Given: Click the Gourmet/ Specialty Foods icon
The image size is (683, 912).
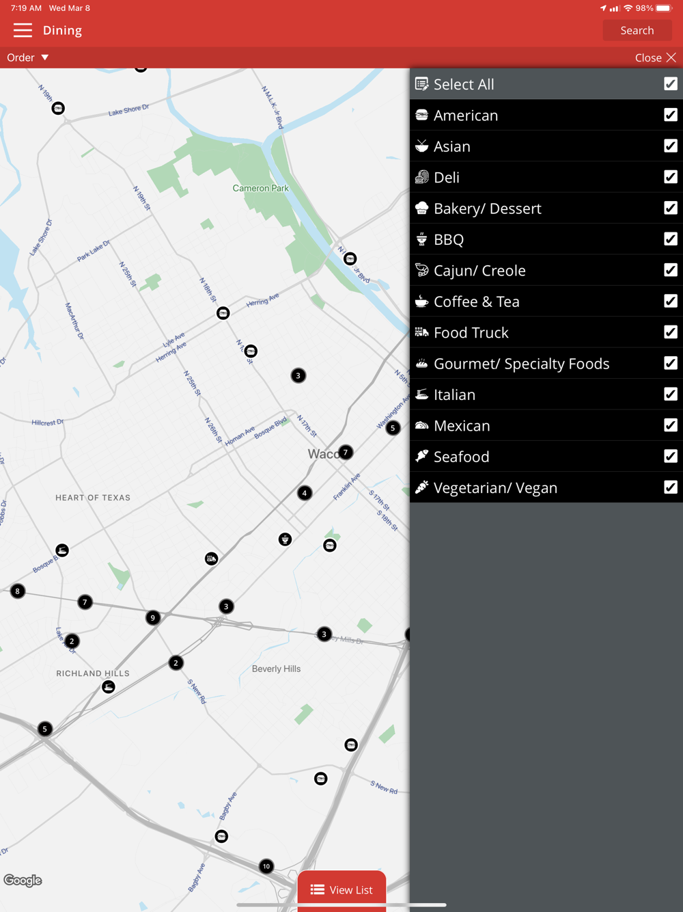Looking at the screenshot, I should pyautogui.click(x=422, y=363).
